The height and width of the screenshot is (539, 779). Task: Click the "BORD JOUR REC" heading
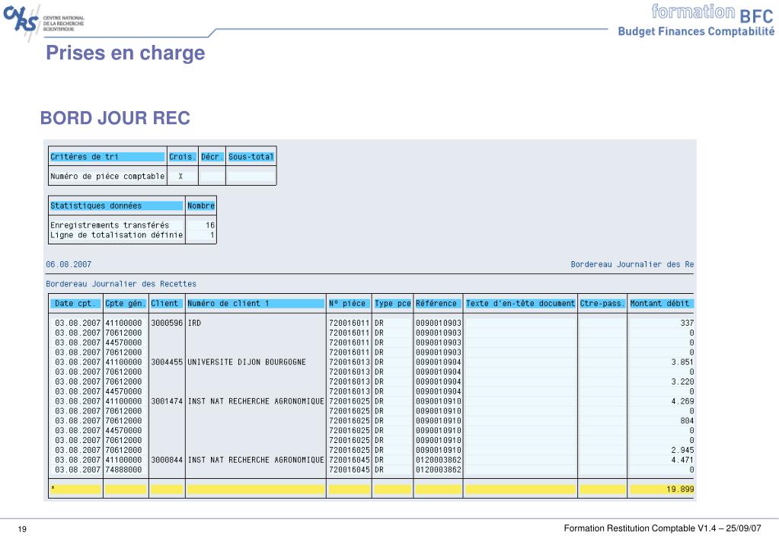115,118
